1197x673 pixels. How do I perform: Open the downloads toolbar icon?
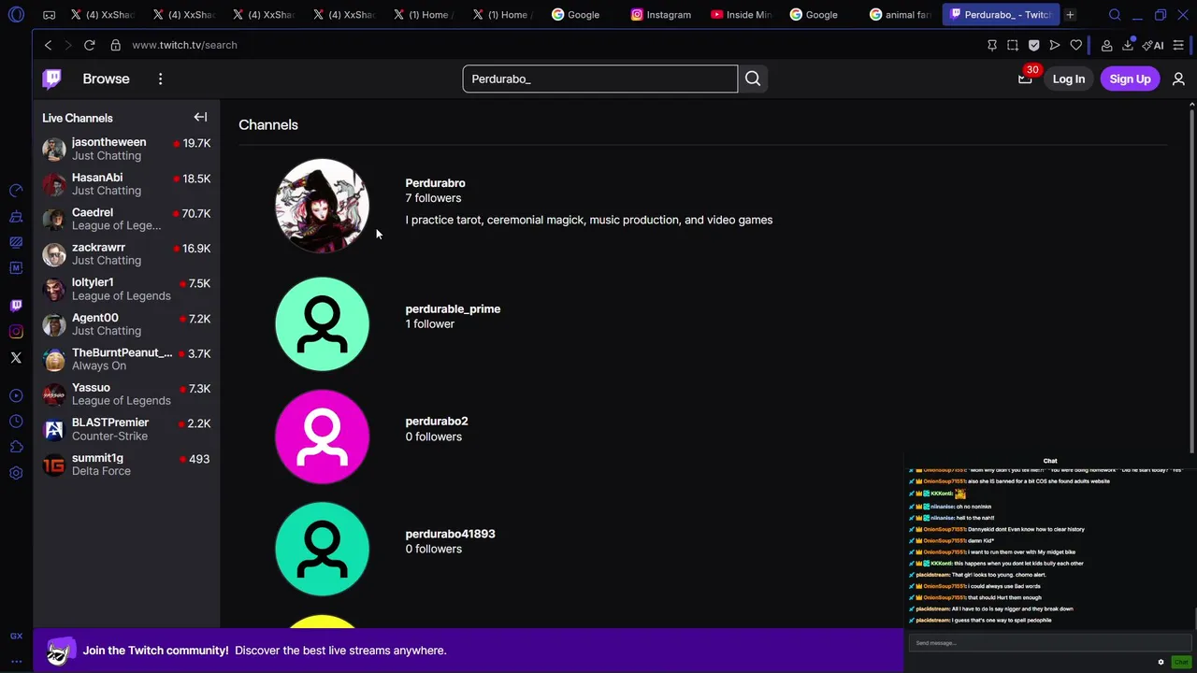[1128, 45]
